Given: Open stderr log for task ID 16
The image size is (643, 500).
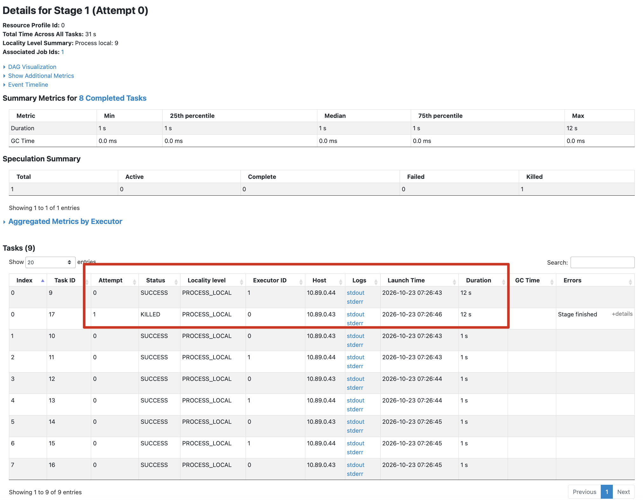Looking at the screenshot, I should coord(355,474).
